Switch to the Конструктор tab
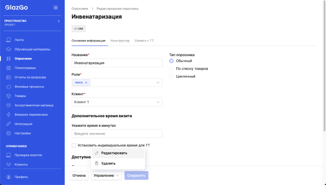Screen dimensions: 326x185 (120, 41)
